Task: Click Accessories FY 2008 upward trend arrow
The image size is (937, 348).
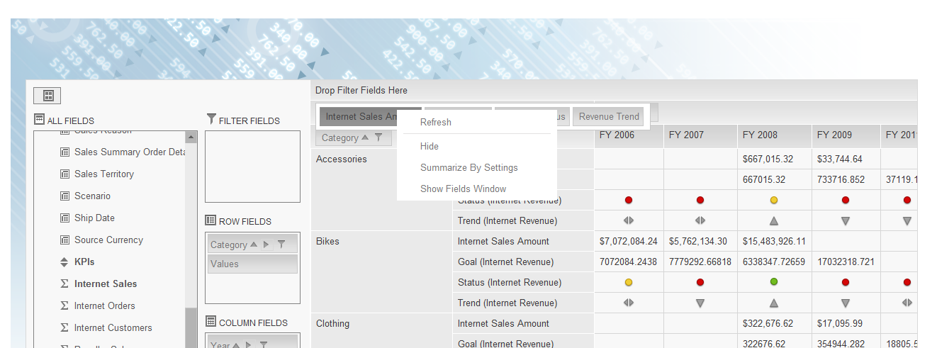Action: [774, 221]
